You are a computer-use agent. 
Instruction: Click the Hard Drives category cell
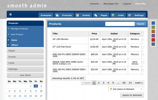(135, 63)
